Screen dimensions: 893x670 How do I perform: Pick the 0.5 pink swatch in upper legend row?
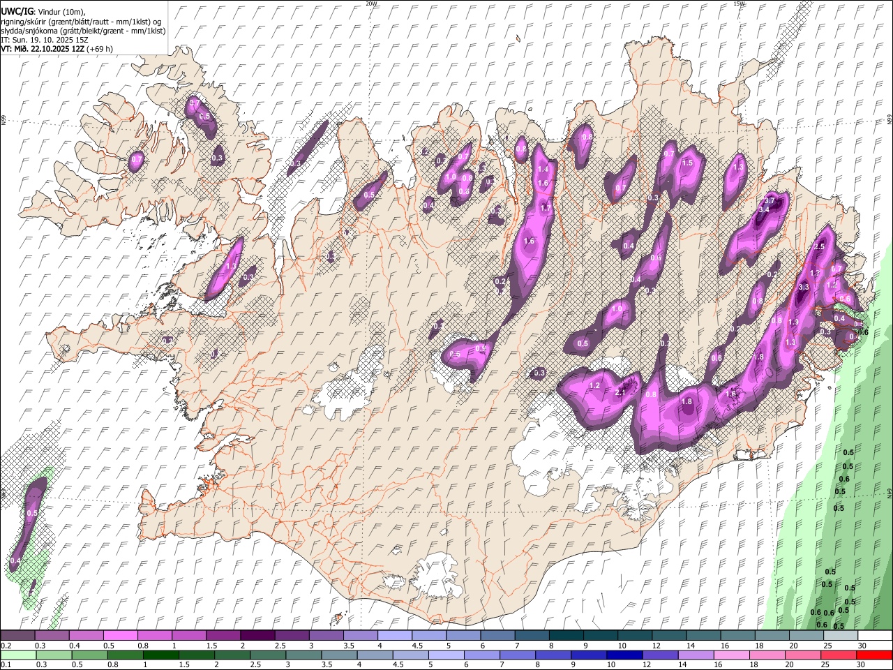point(121,636)
